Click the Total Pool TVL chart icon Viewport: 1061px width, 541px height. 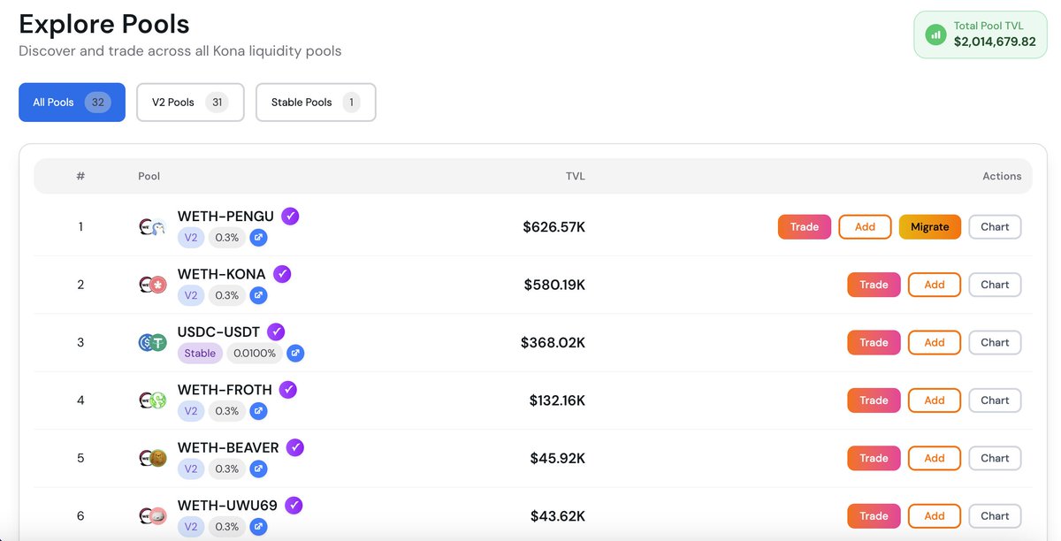(935, 34)
